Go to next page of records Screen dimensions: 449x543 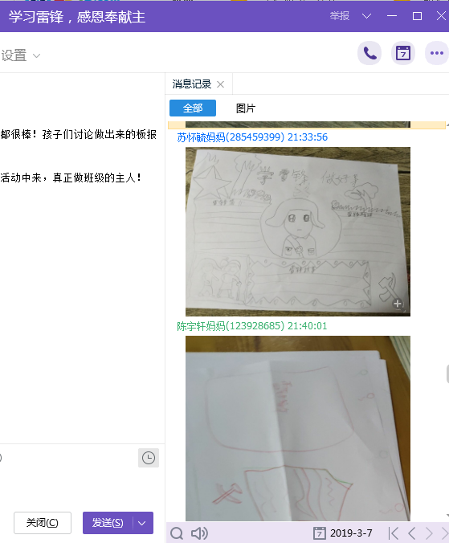pos(429,533)
